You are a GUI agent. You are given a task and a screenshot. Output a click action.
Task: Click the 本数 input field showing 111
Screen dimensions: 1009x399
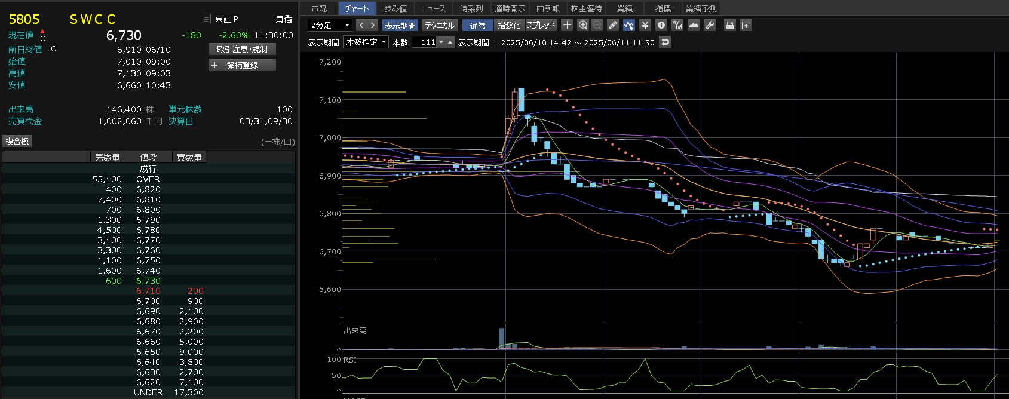[x=425, y=42]
